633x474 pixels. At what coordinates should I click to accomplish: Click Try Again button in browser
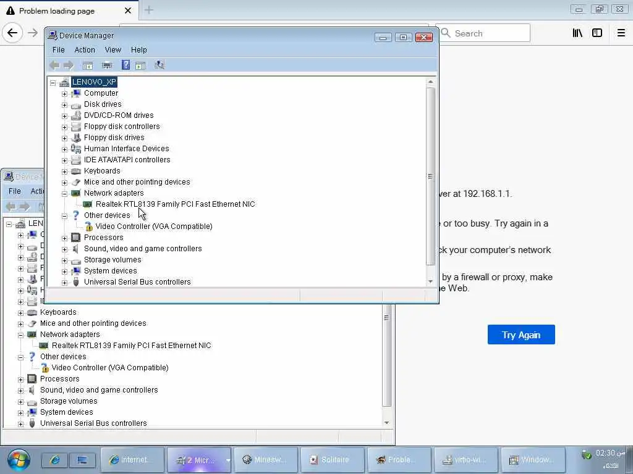tap(521, 335)
